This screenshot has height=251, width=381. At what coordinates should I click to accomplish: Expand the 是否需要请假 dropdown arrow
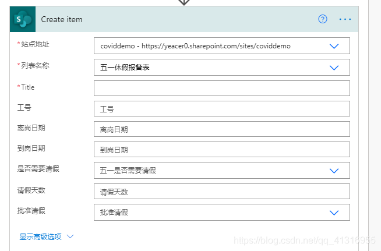point(334,171)
